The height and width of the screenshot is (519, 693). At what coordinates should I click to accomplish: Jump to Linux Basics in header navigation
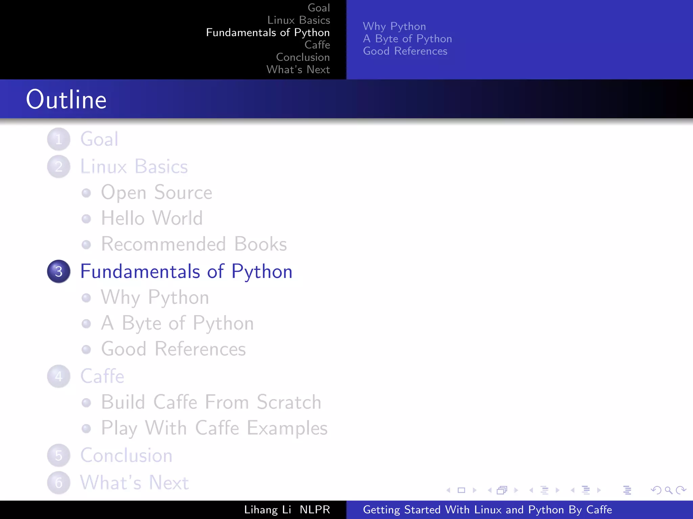[299, 20]
